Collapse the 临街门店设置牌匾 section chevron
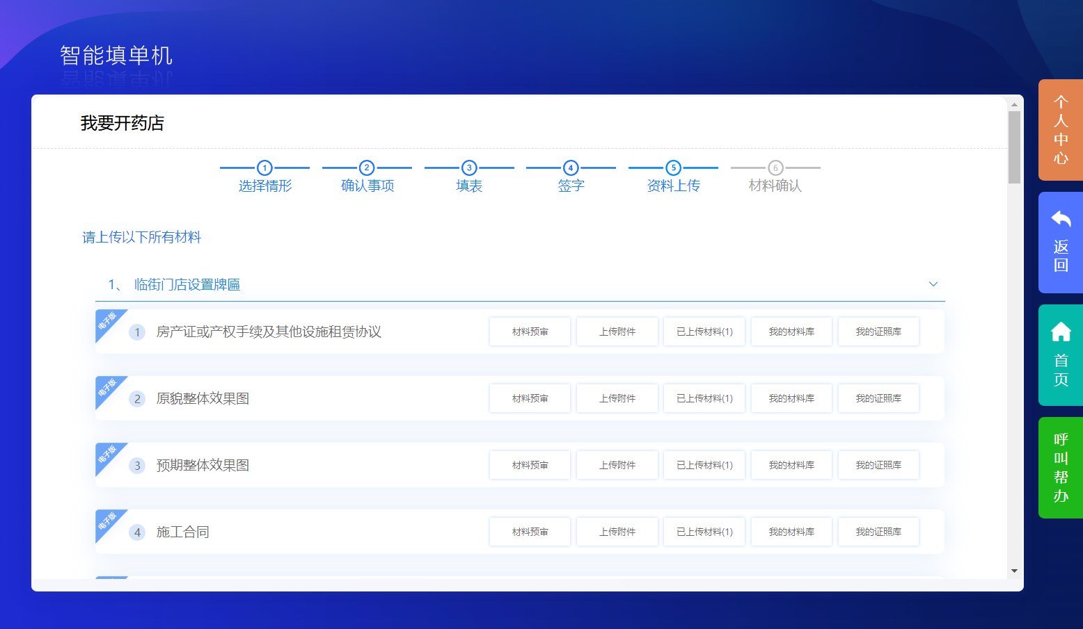 (933, 284)
